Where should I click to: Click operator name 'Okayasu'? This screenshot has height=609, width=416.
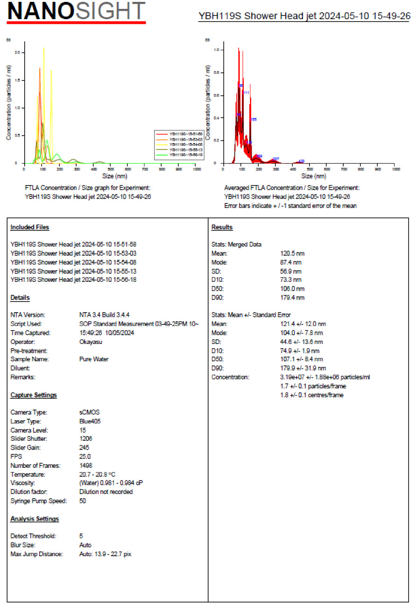(x=91, y=342)
